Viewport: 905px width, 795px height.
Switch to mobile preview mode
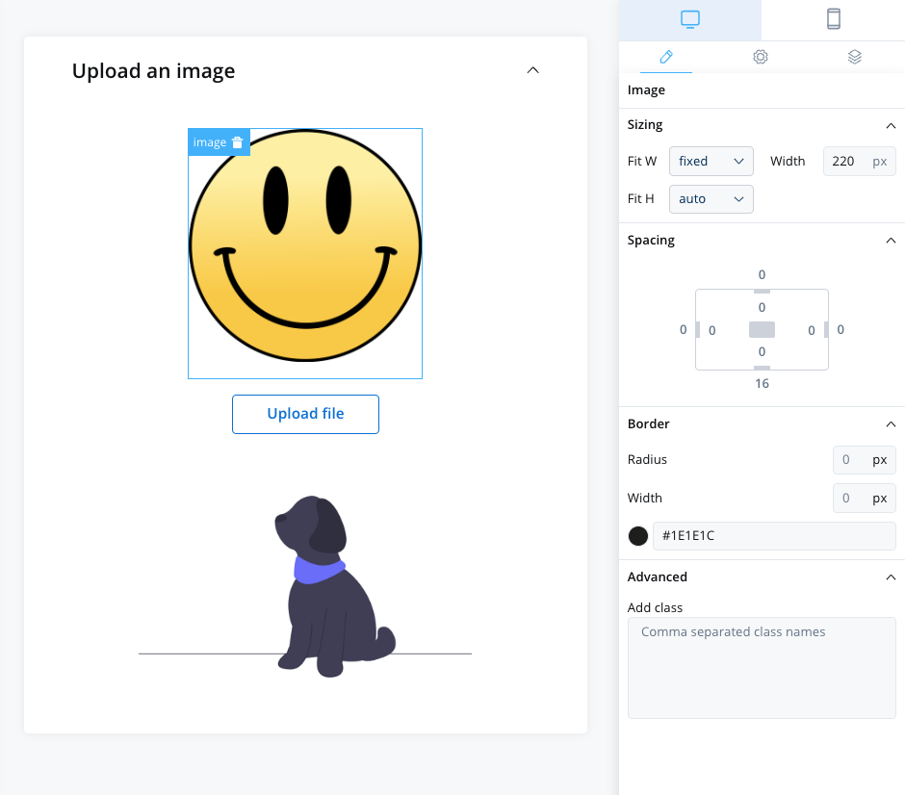[833, 19]
